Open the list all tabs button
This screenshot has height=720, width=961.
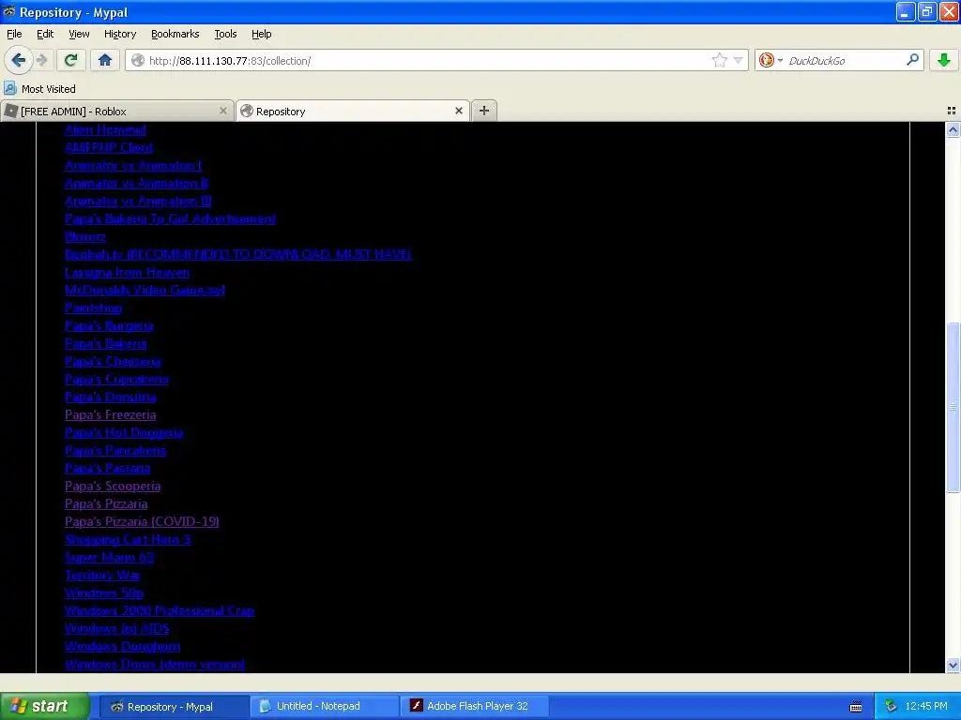952,111
